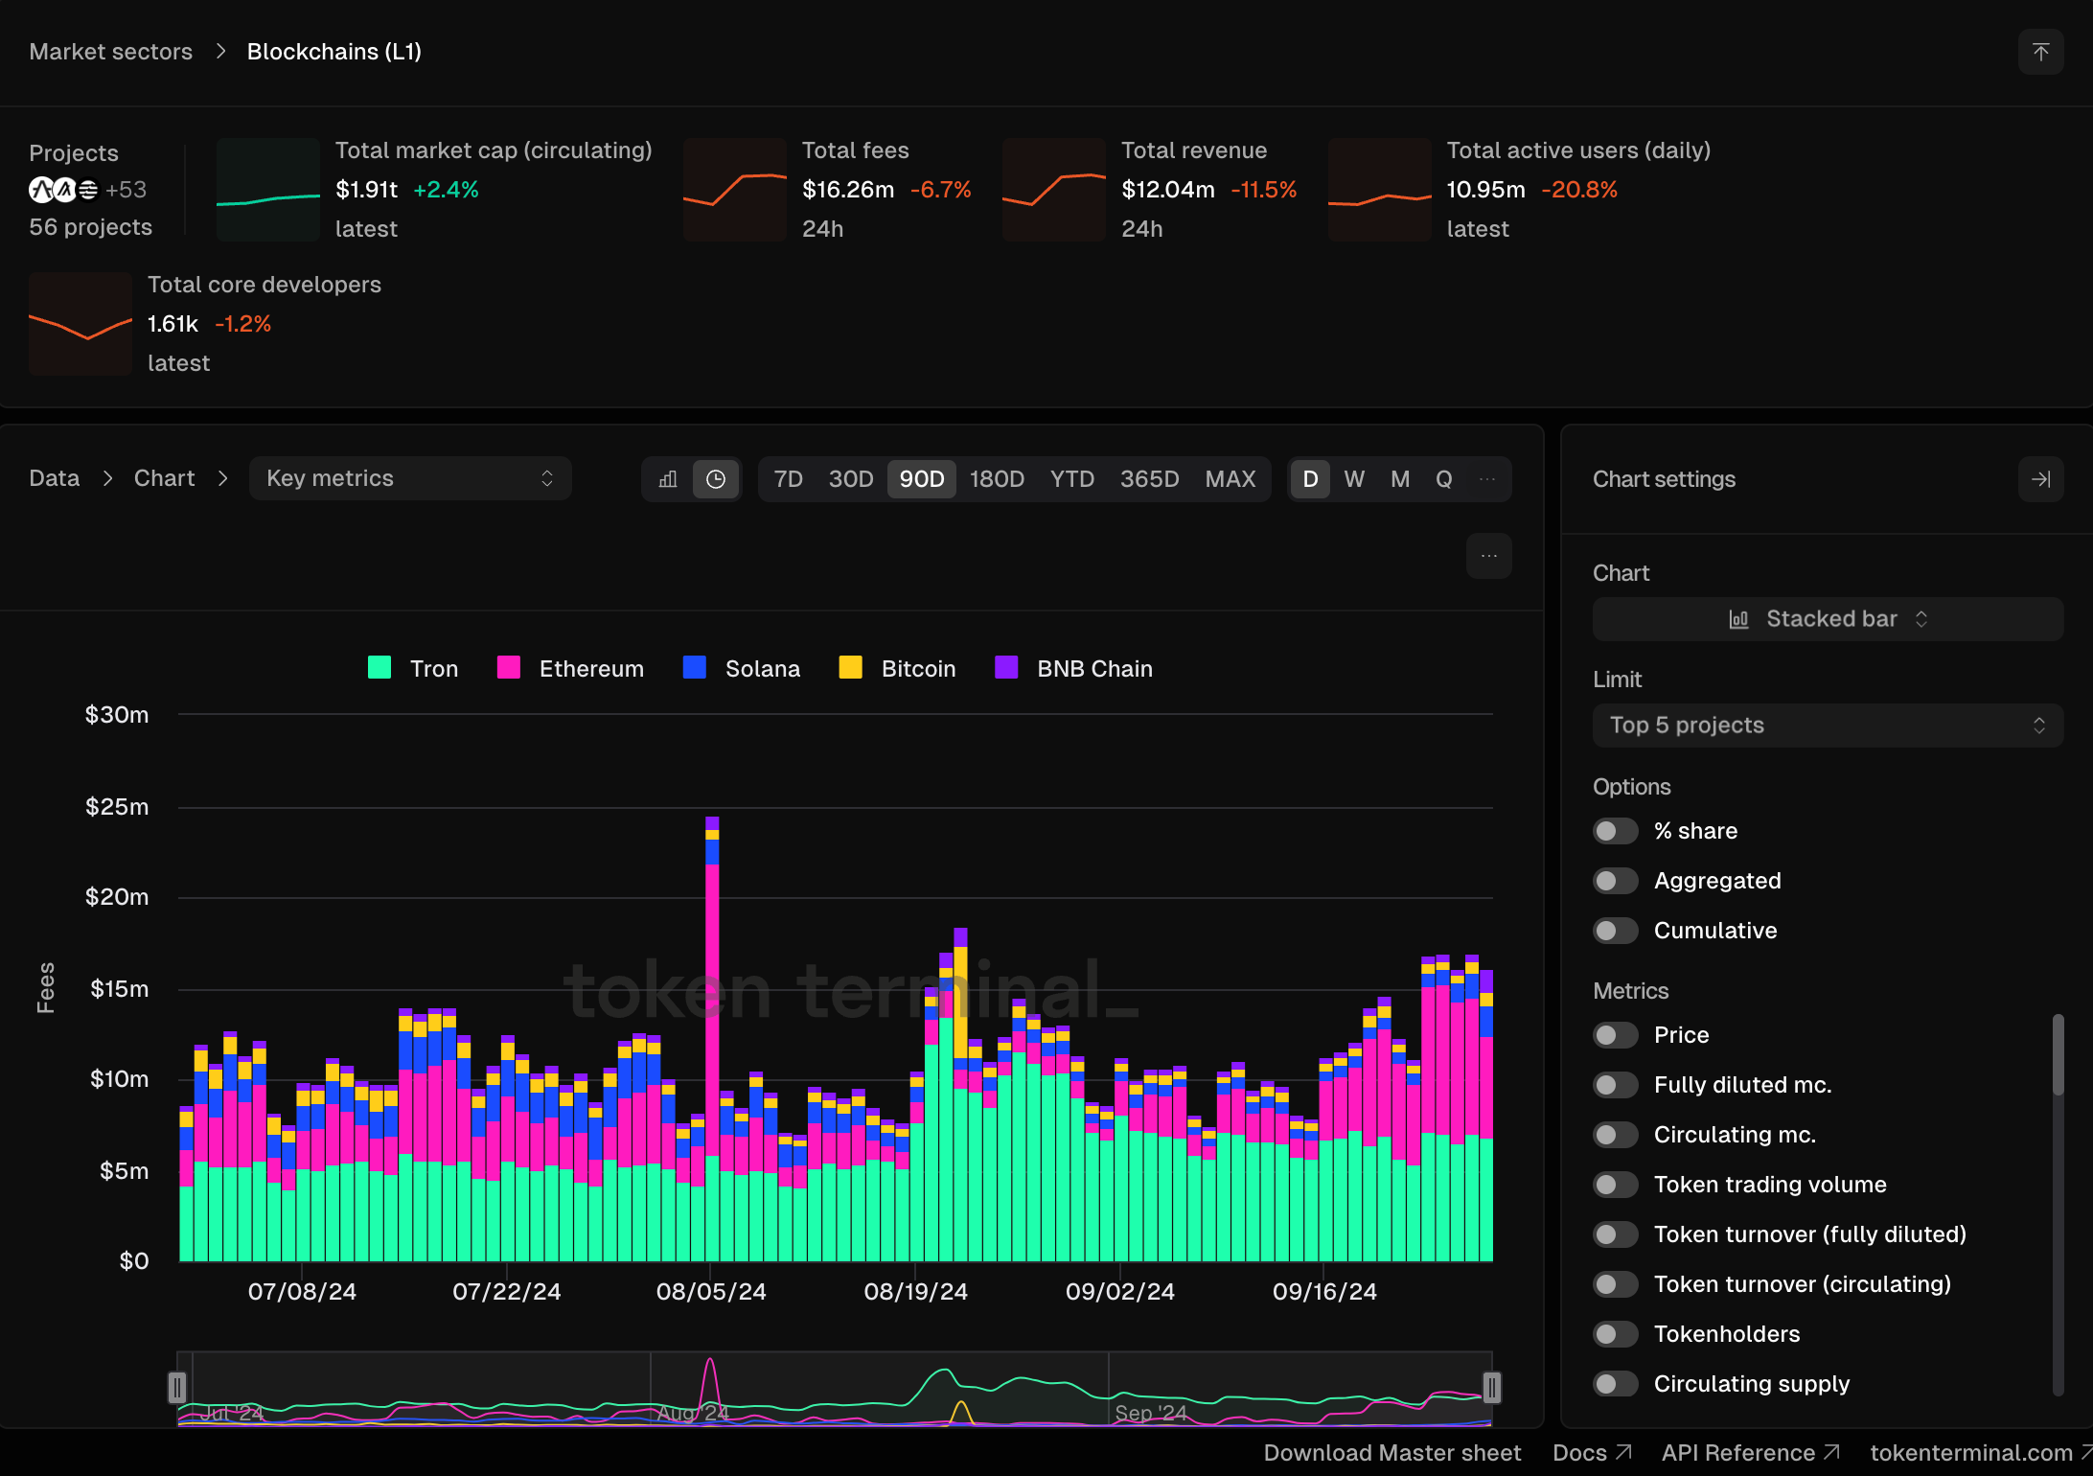Select weekly W granularity
2093x1476 pixels.
1353,479
